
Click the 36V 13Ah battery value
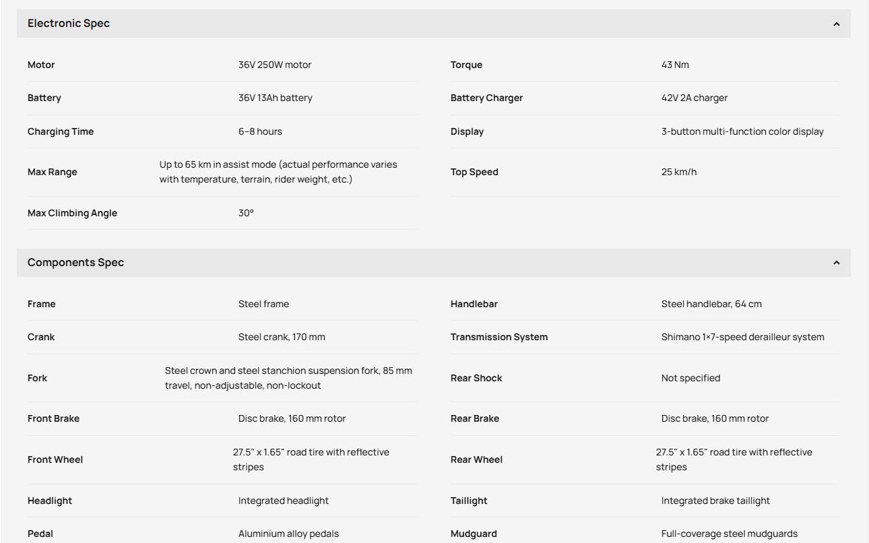[x=276, y=98]
